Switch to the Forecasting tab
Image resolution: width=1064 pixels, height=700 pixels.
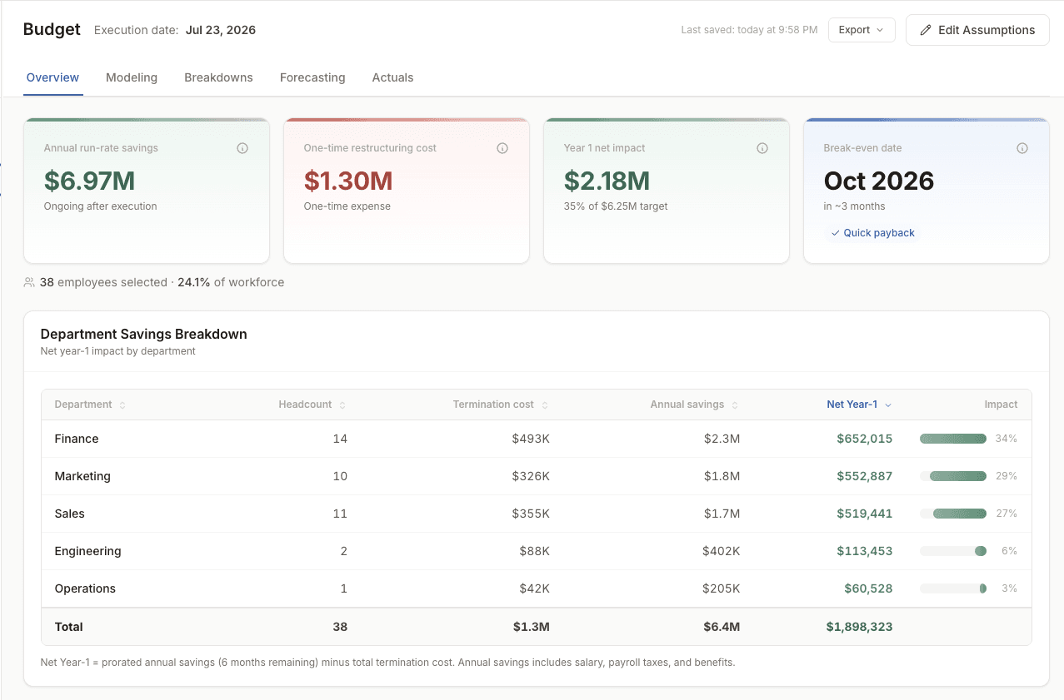(312, 77)
